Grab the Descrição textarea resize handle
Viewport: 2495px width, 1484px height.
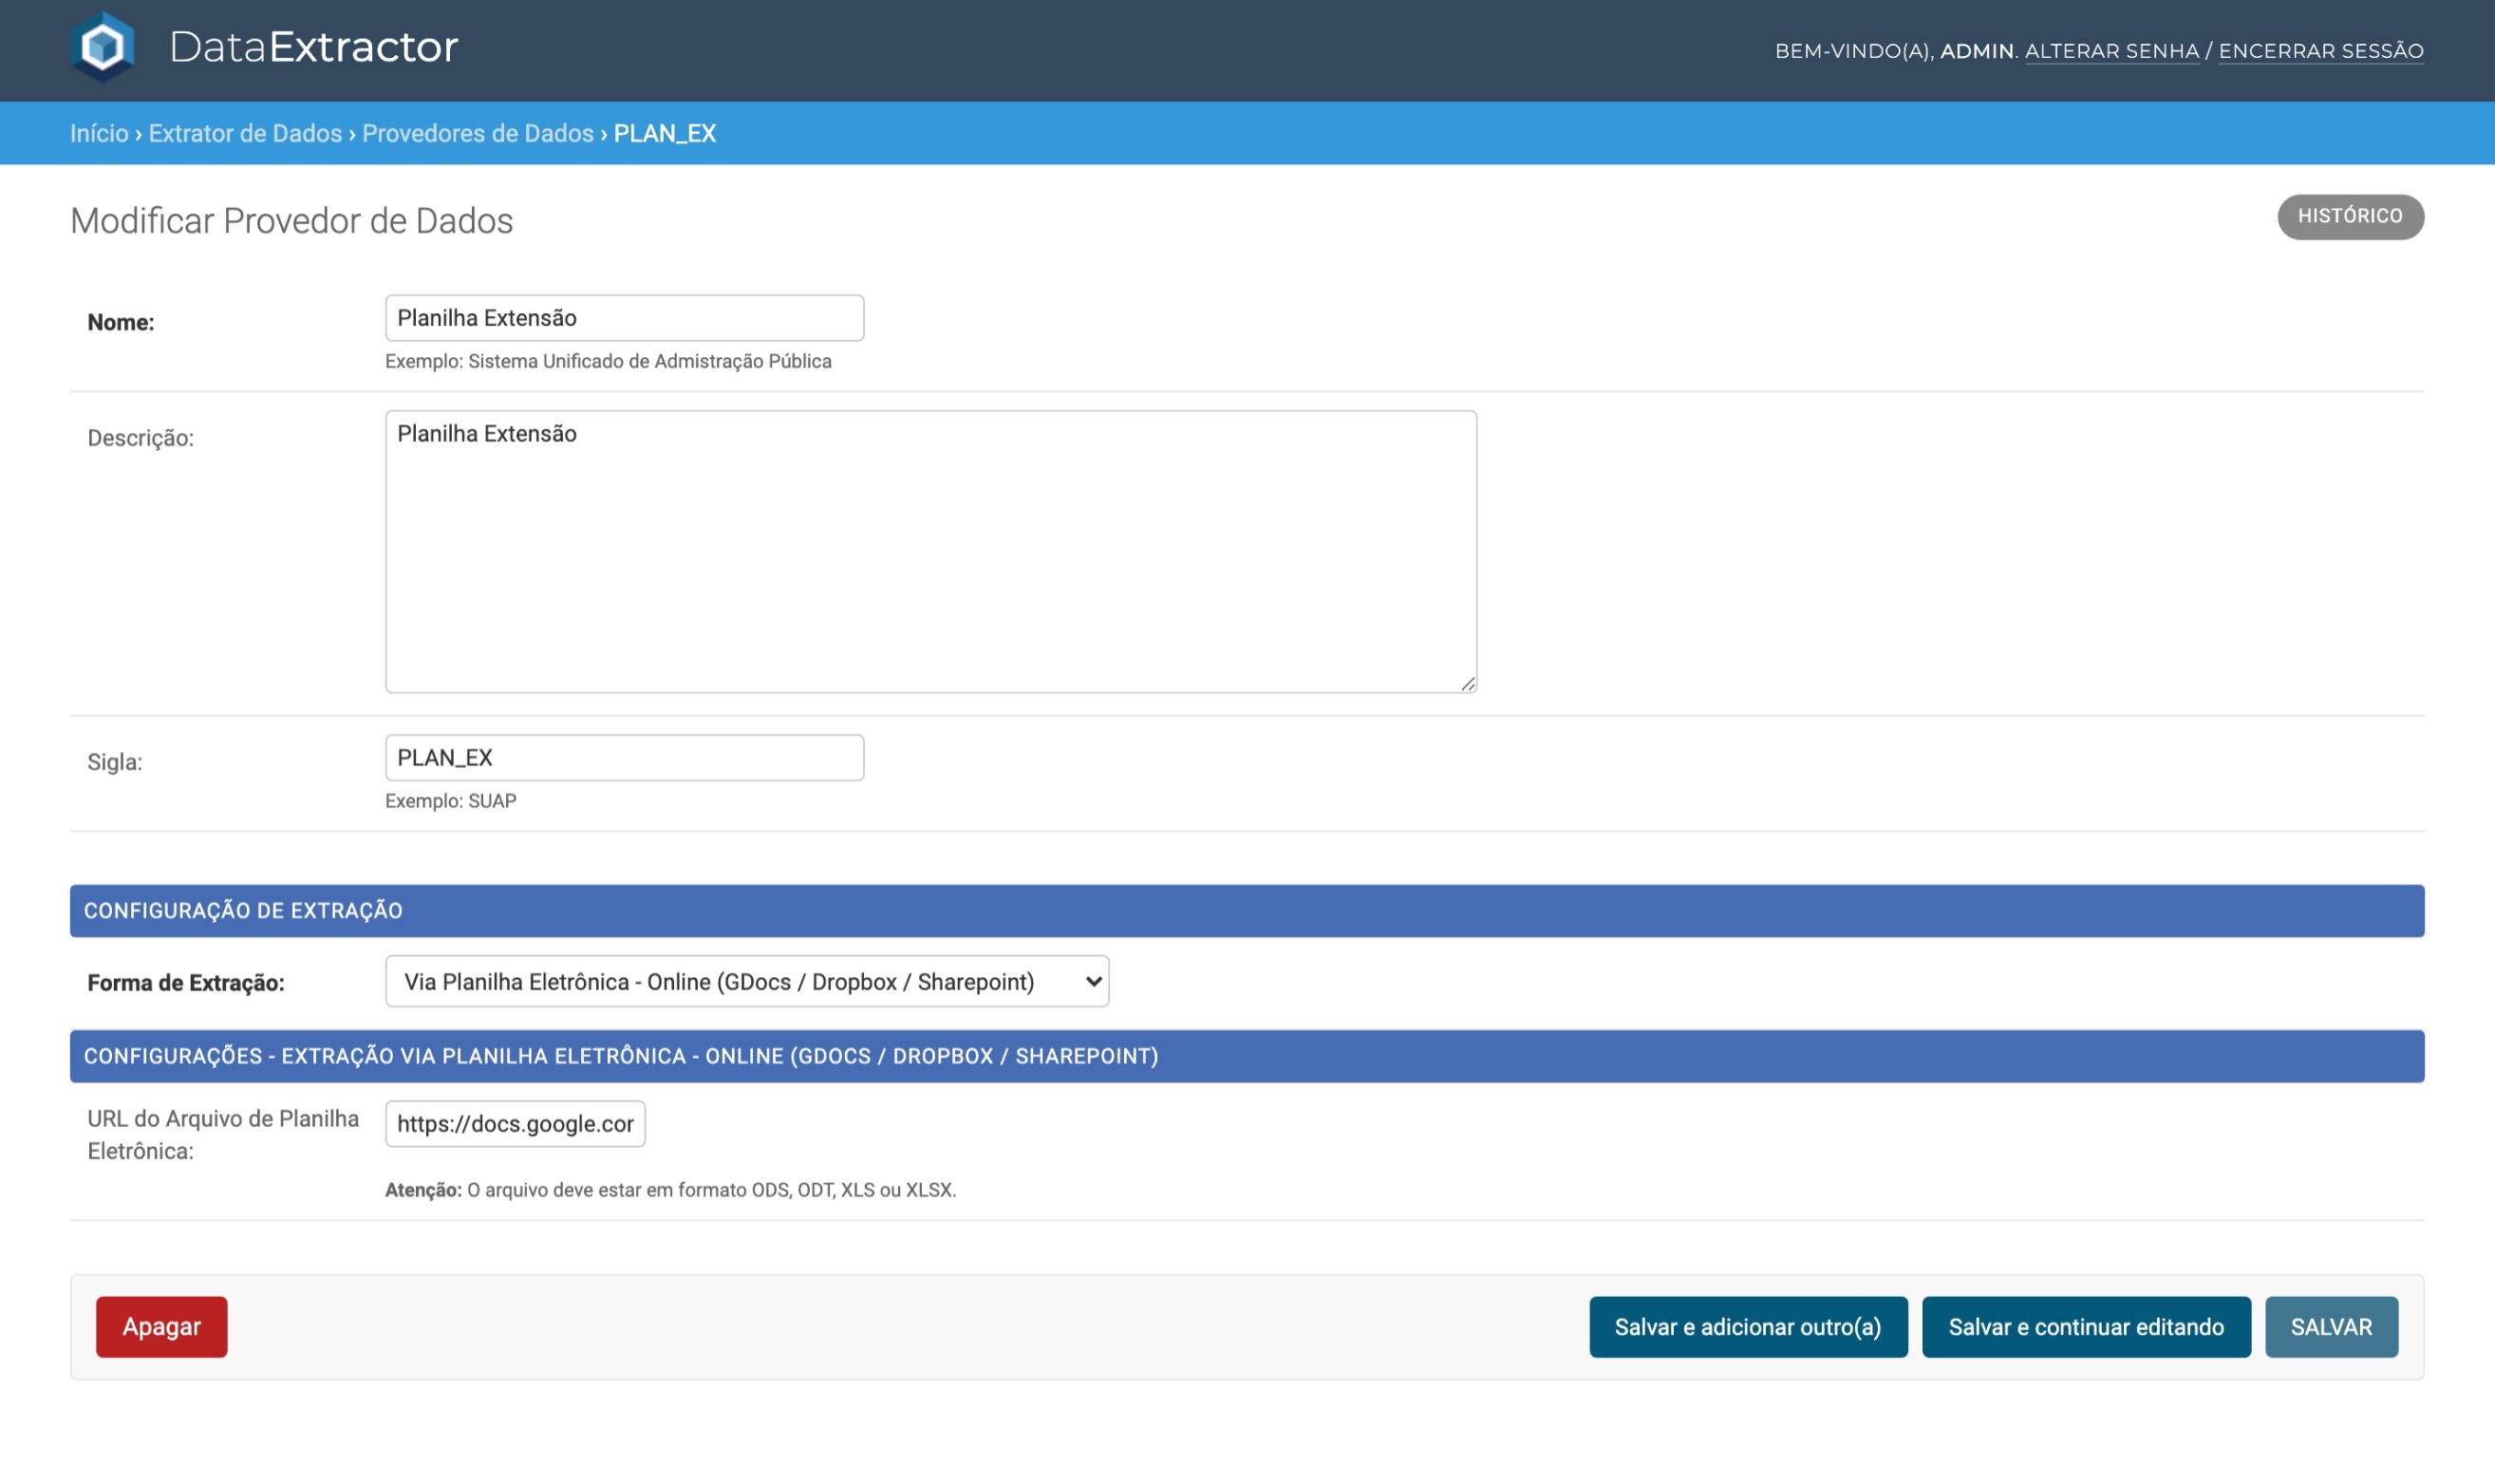[1467, 683]
